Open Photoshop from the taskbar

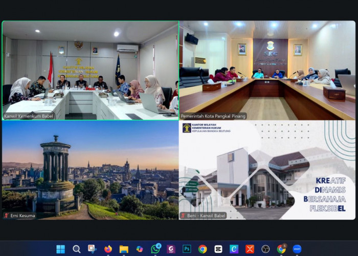(x=187, y=249)
